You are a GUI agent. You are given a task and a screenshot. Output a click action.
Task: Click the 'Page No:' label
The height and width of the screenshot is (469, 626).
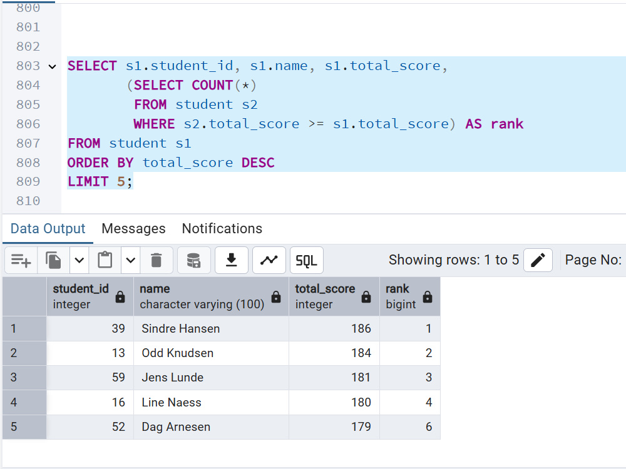click(x=593, y=260)
